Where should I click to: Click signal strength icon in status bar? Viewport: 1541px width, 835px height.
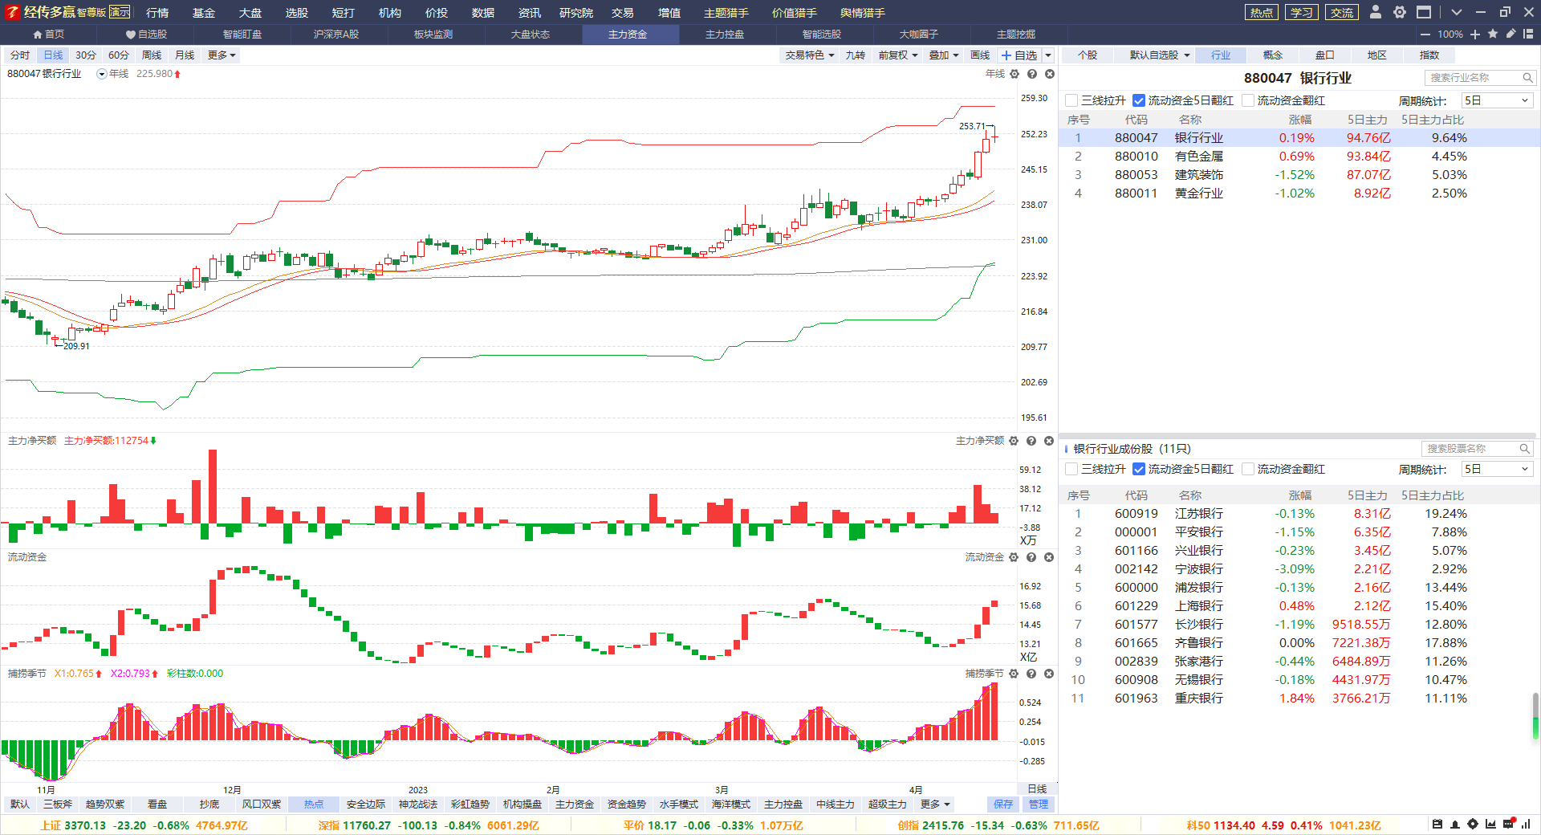tap(1526, 825)
